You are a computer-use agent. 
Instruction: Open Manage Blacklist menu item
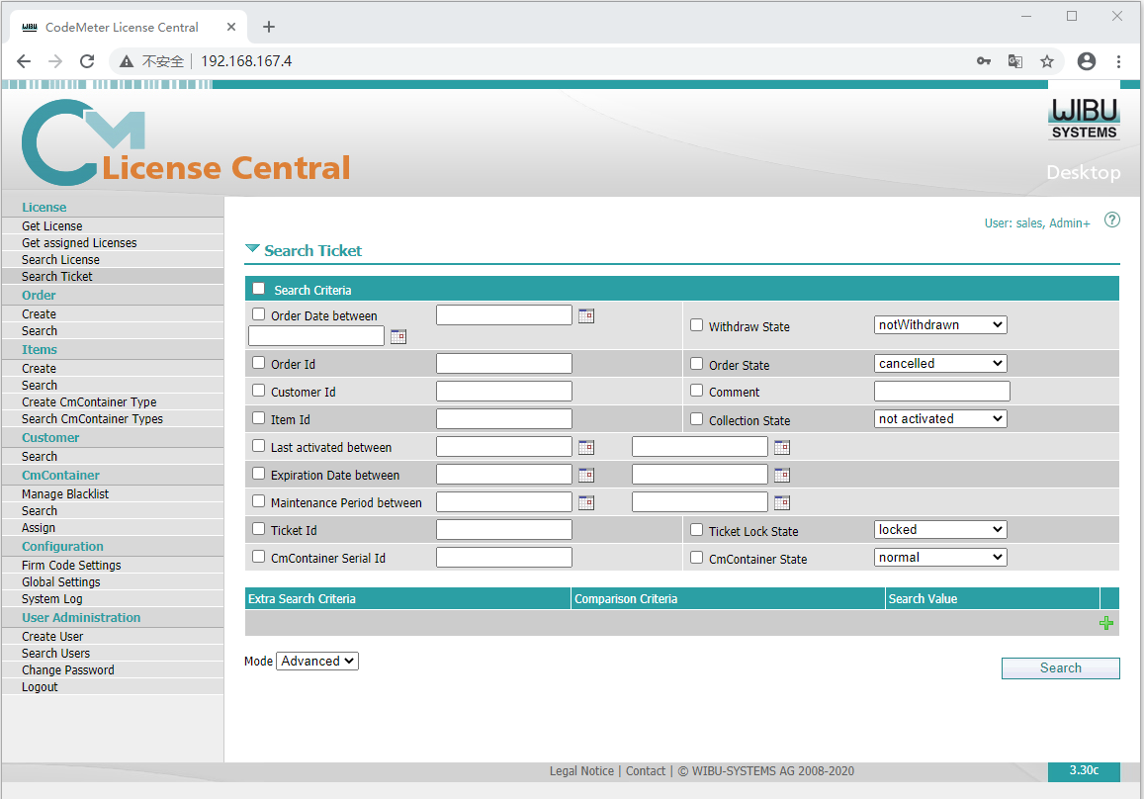click(x=65, y=494)
